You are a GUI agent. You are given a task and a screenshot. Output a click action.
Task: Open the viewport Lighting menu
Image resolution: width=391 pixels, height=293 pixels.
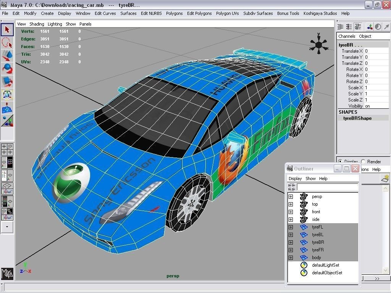[x=55, y=24]
